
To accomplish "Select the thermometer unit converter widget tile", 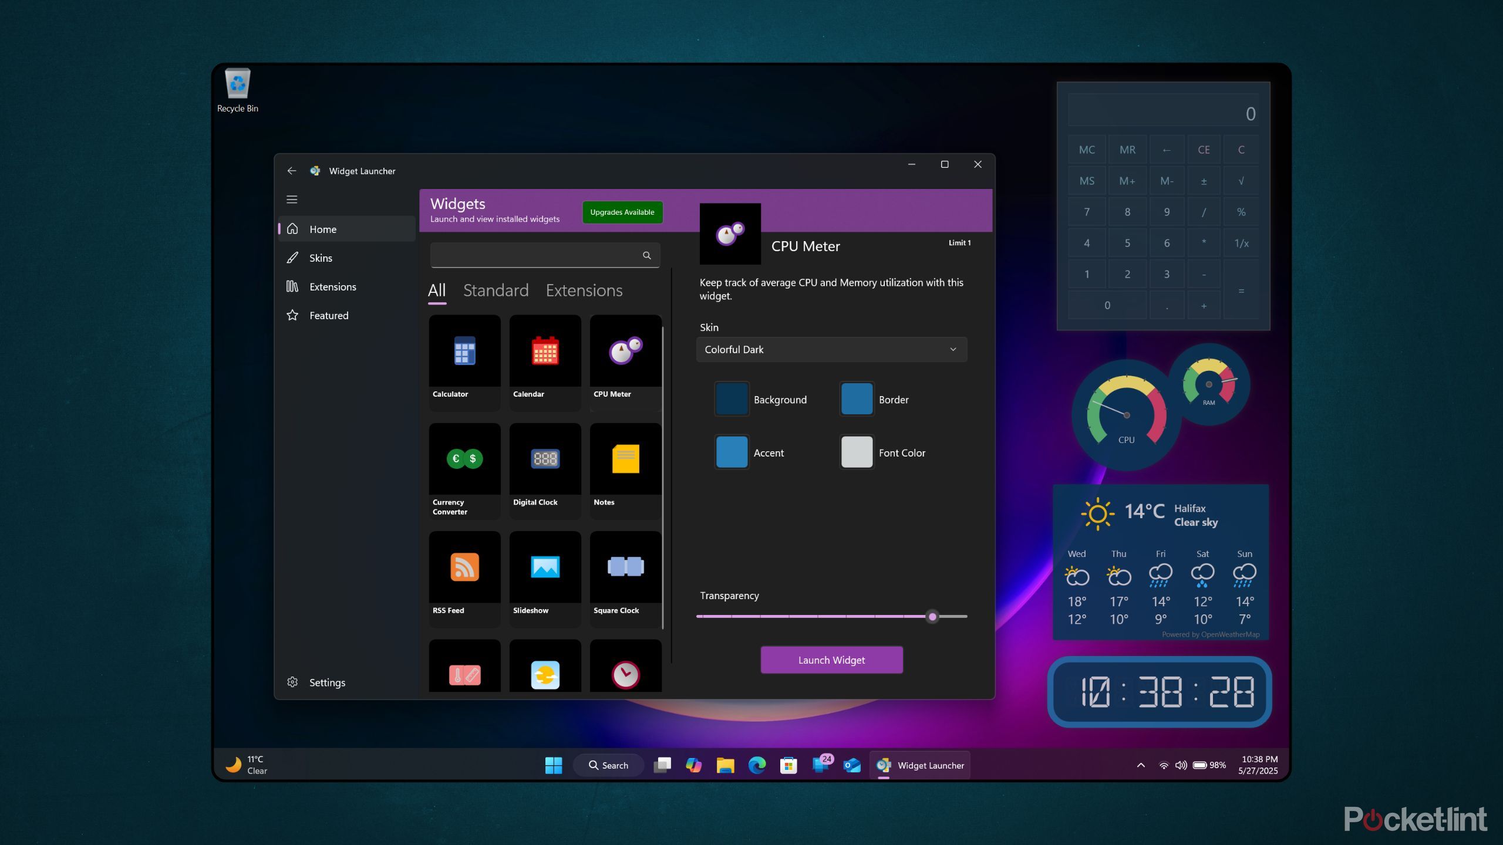I will click(x=464, y=666).
